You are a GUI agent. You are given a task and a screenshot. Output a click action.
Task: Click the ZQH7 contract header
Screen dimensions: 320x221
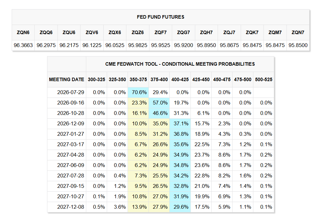[x=206, y=33]
